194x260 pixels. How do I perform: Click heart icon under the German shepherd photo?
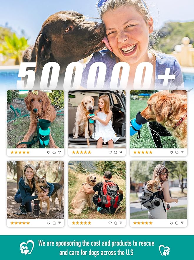pyautogui.click(x=49, y=223)
